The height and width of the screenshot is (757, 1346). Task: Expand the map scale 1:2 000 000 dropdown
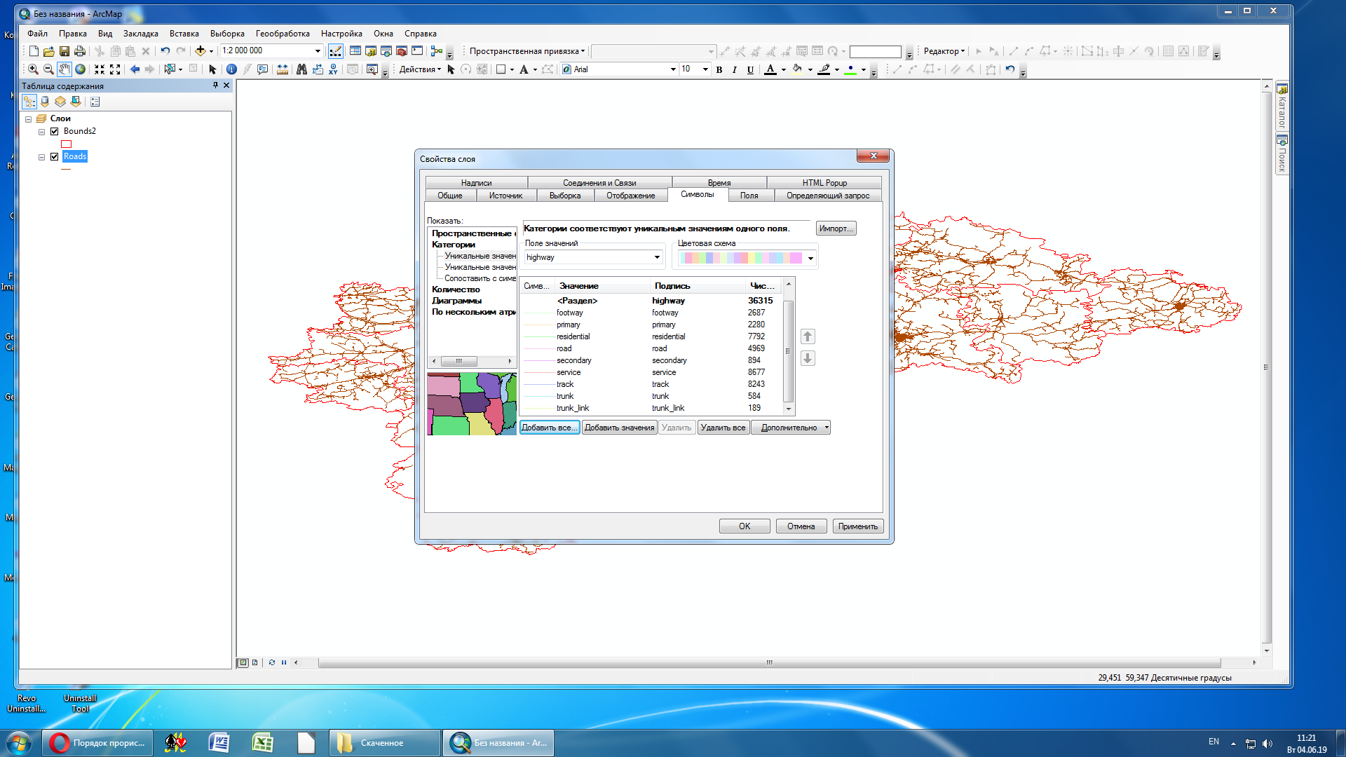click(318, 51)
